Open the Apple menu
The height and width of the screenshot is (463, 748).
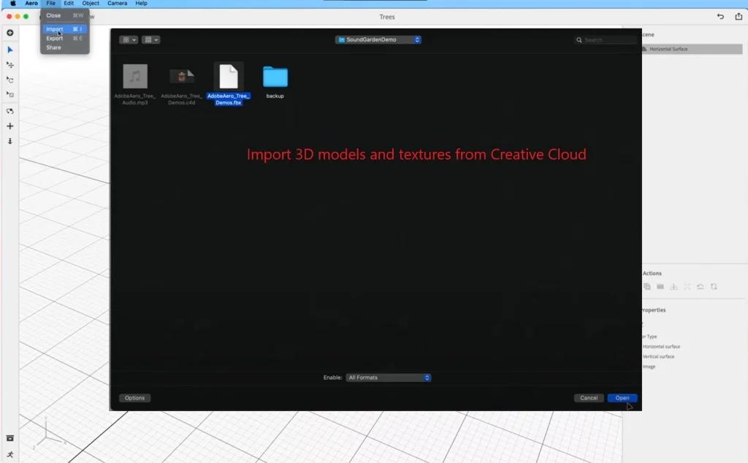(x=13, y=4)
